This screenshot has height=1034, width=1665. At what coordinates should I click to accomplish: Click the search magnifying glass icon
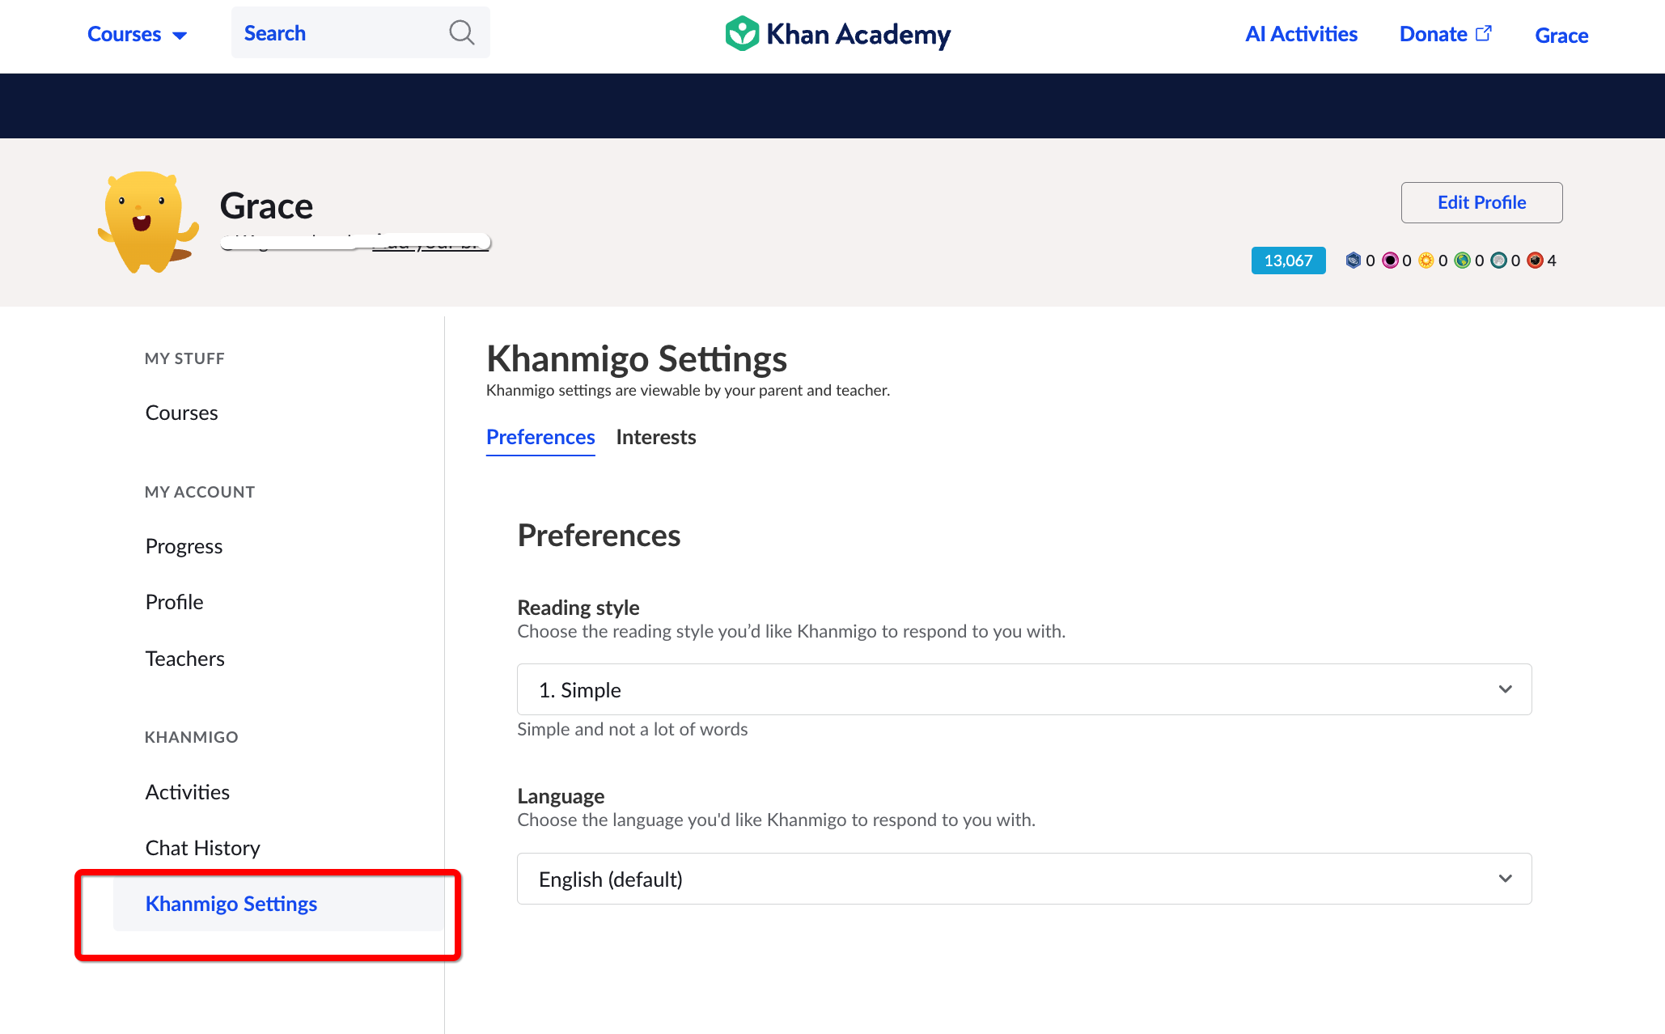461,32
